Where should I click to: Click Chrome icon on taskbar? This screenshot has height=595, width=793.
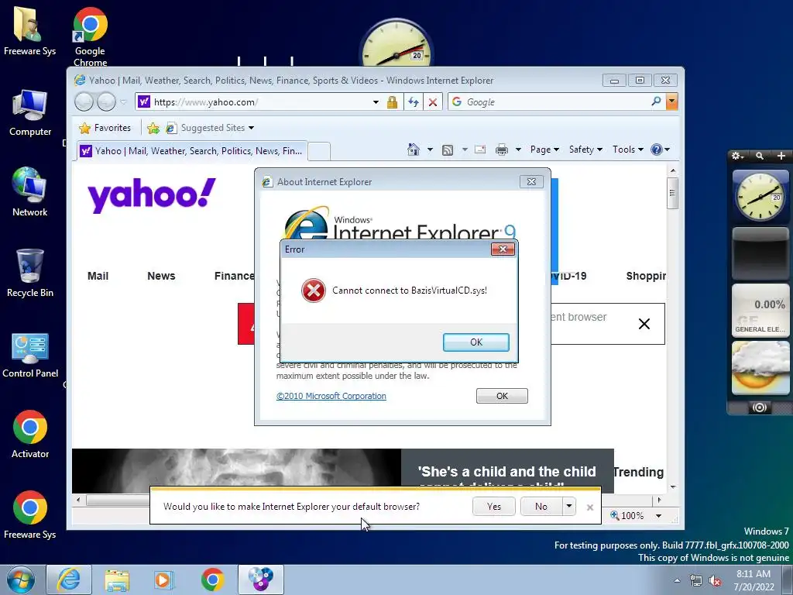212,580
